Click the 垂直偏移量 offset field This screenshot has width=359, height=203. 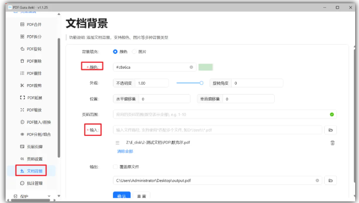tap(248, 99)
